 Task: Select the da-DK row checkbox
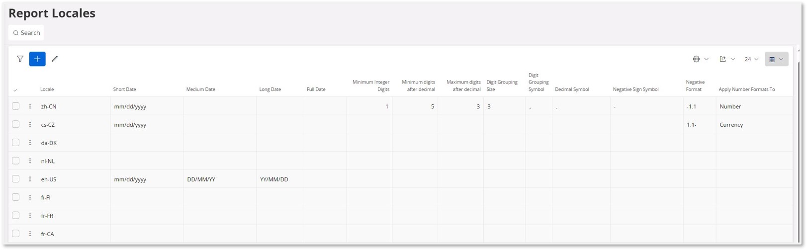click(x=16, y=143)
